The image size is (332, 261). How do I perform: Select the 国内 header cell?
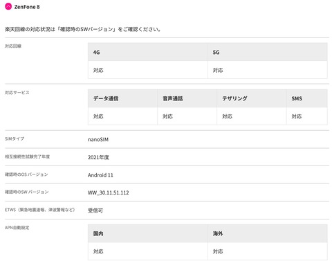pos(148,233)
